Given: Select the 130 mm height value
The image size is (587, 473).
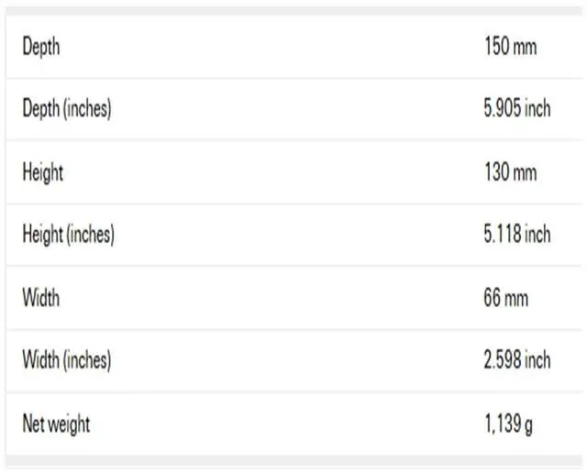Looking at the screenshot, I should 510,171.
